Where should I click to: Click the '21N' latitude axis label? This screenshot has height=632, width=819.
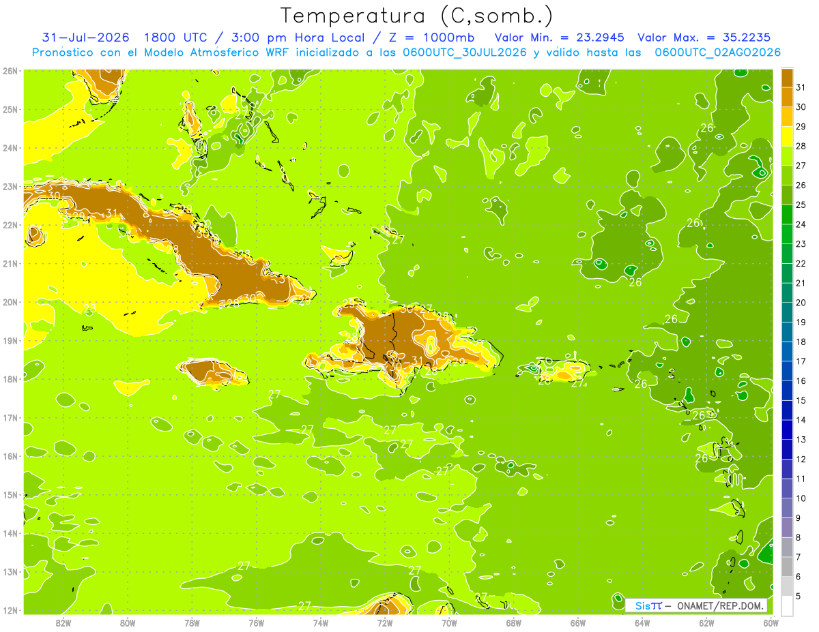tap(10, 263)
